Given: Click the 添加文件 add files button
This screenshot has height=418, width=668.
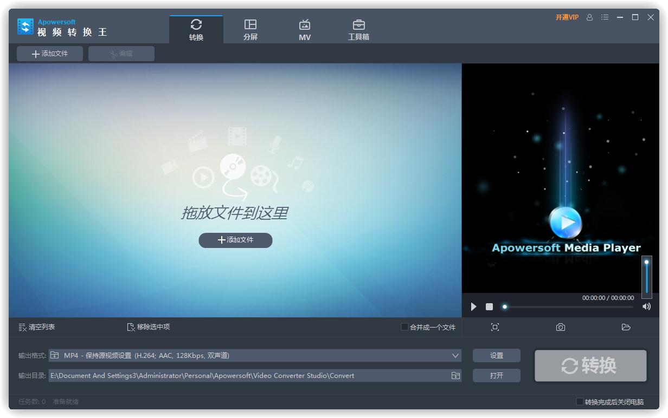Looking at the screenshot, I should point(49,53).
